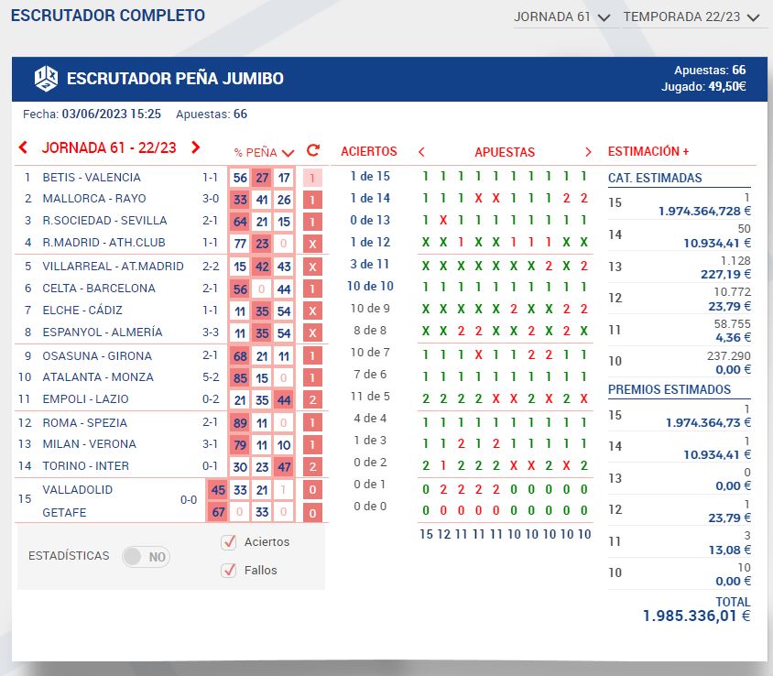This screenshot has width=773, height=676.
Task: Select VALLADOLID in match 15
Action: point(78,490)
